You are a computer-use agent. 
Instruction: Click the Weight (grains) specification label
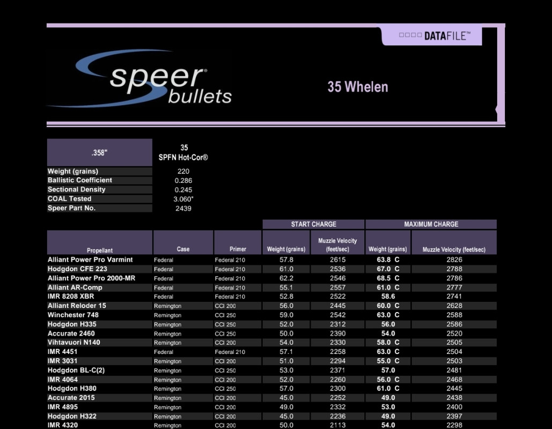(73, 172)
